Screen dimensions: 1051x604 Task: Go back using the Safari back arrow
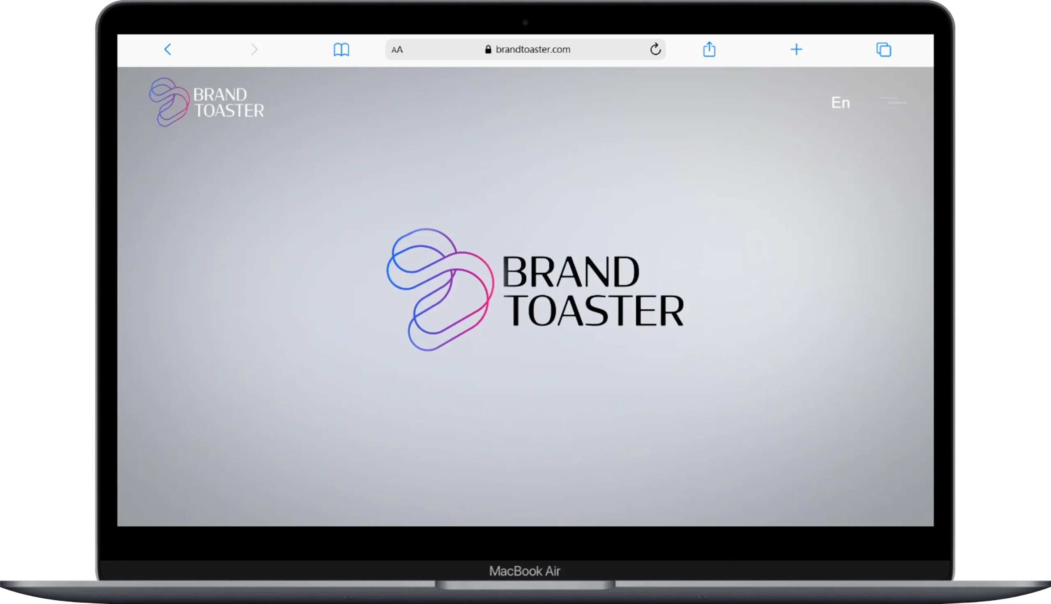click(168, 49)
